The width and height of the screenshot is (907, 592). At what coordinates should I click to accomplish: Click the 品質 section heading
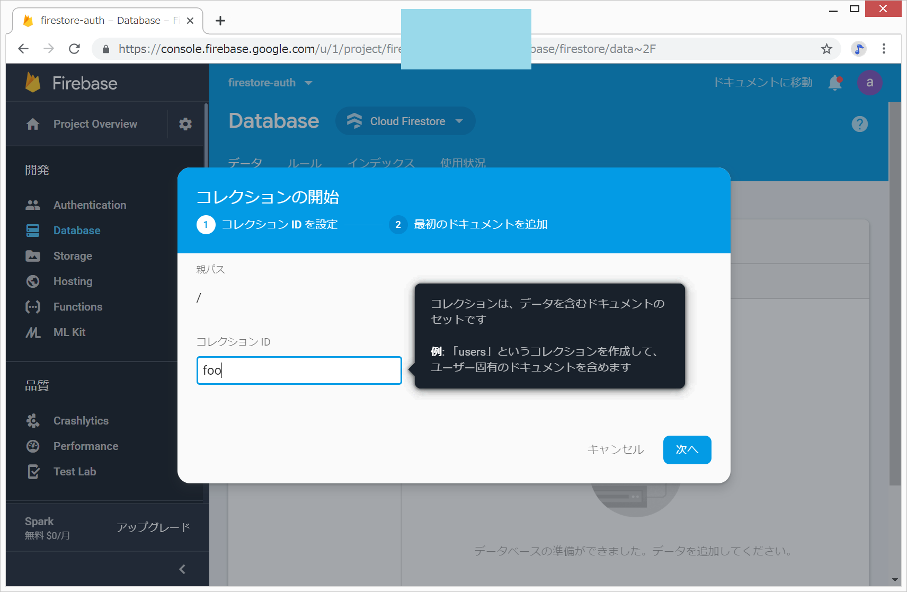[x=37, y=386]
